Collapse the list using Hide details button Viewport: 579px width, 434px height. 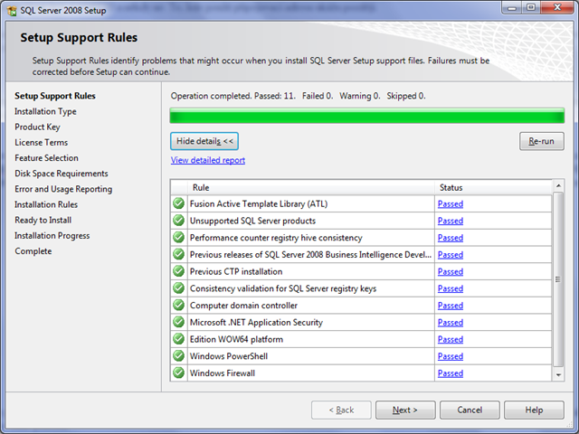click(x=204, y=141)
